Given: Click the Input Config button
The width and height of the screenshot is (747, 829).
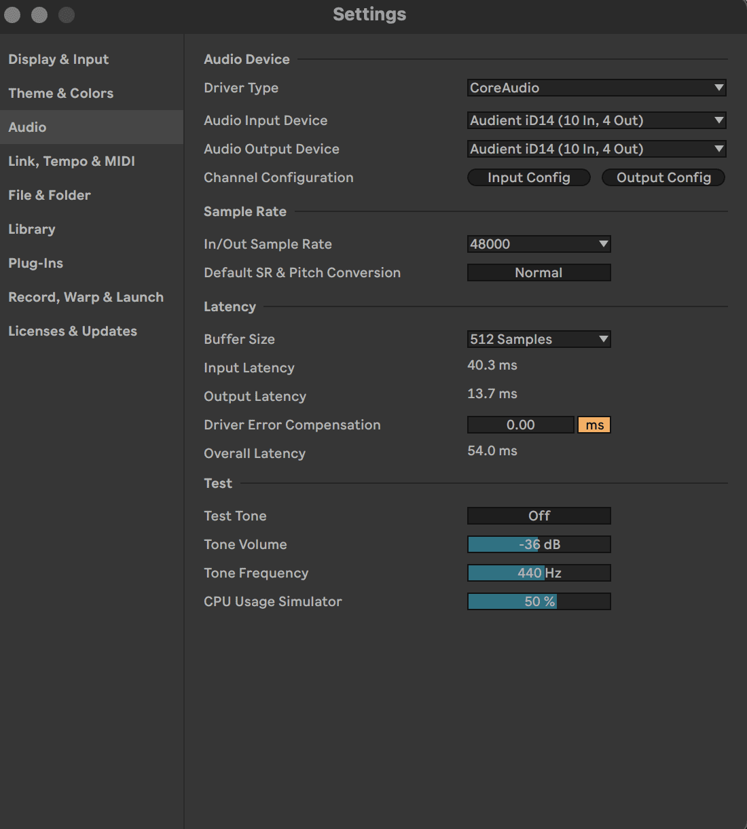Looking at the screenshot, I should pos(528,177).
